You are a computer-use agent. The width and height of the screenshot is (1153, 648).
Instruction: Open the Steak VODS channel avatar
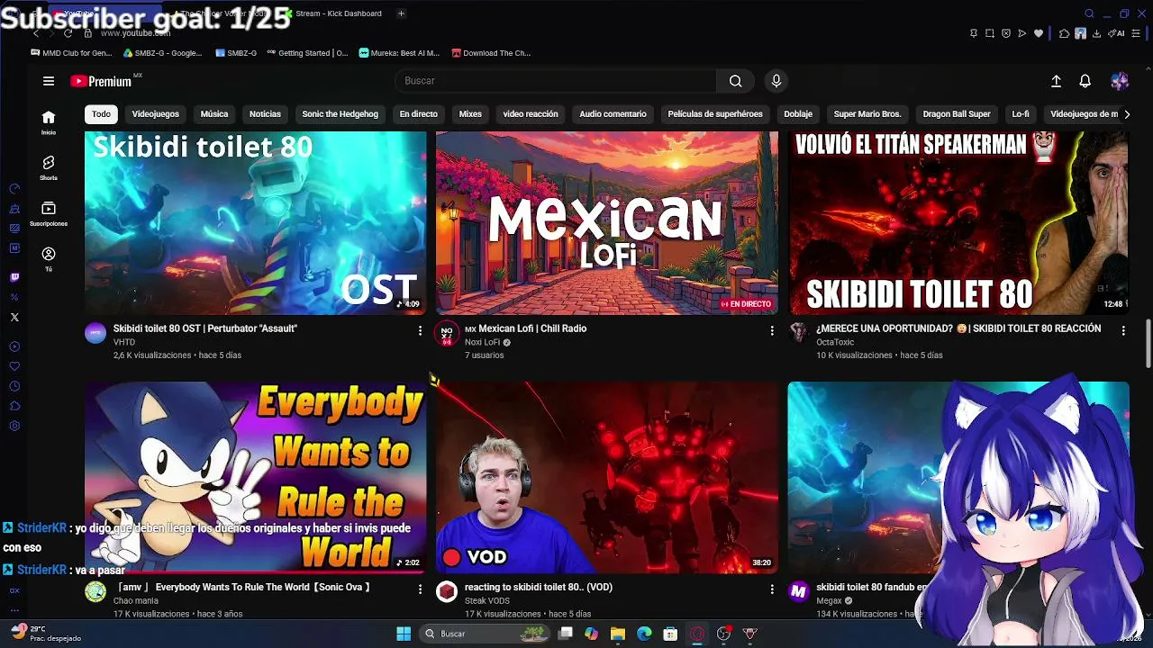click(x=447, y=591)
